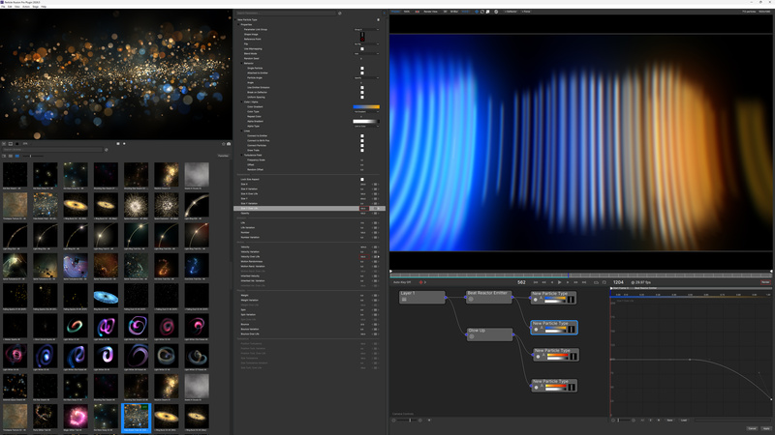The height and width of the screenshot is (435, 775).
Task: Click the Shape Image thumbnail icon
Action: (362, 36)
